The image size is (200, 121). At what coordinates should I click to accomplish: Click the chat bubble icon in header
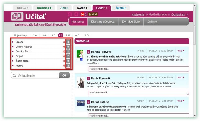click(76, 14)
